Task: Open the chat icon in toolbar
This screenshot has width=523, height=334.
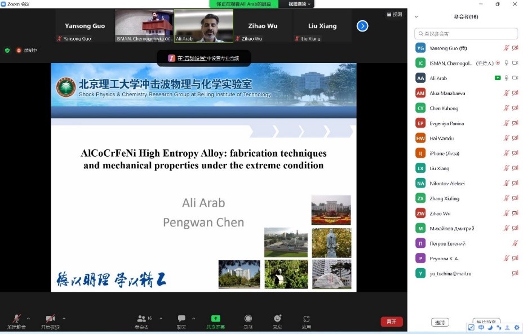Action: coord(181,319)
